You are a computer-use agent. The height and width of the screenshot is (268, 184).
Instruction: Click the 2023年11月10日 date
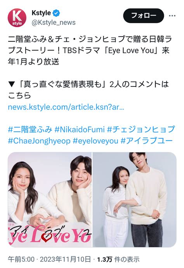(x=65, y=259)
